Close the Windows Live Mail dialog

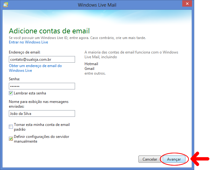(x=187, y=3)
